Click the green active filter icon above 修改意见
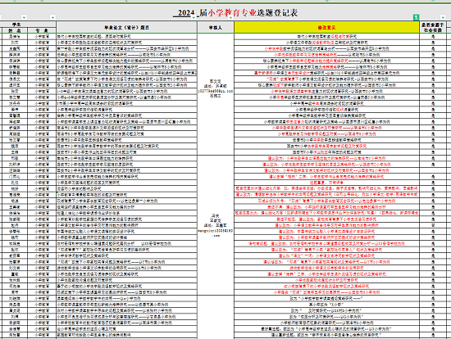 (416, 17)
